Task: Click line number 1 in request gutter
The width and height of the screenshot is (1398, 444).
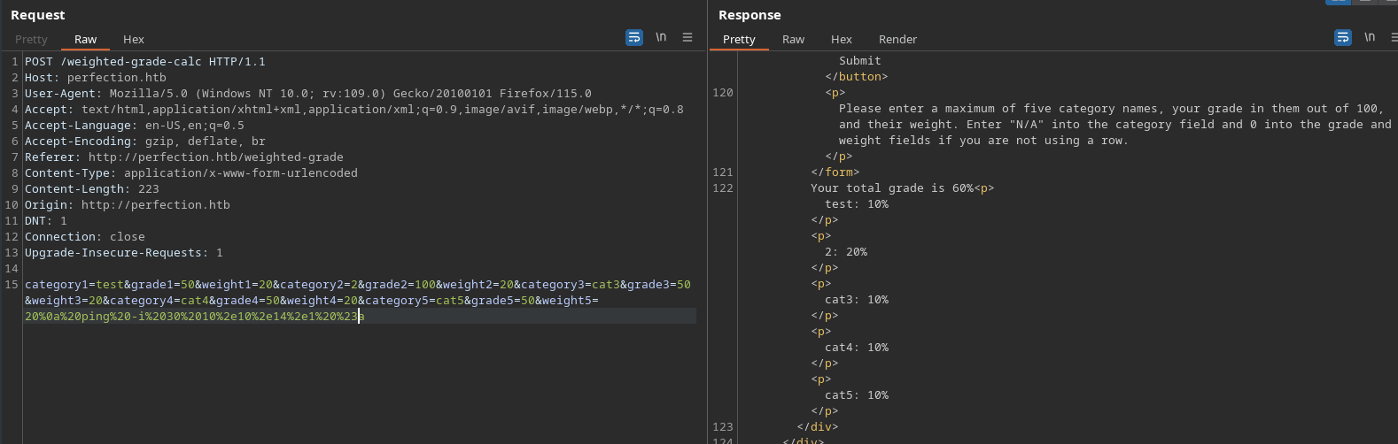Action: [x=15, y=61]
